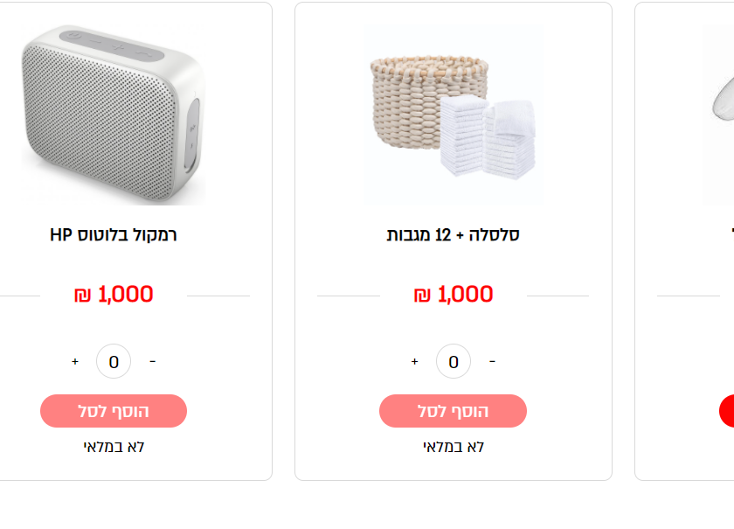Click הוסף לסל under the HP Bluetooth speaker
Image resolution: width=734 pixels, height=529 pixels.
point(112,410)
